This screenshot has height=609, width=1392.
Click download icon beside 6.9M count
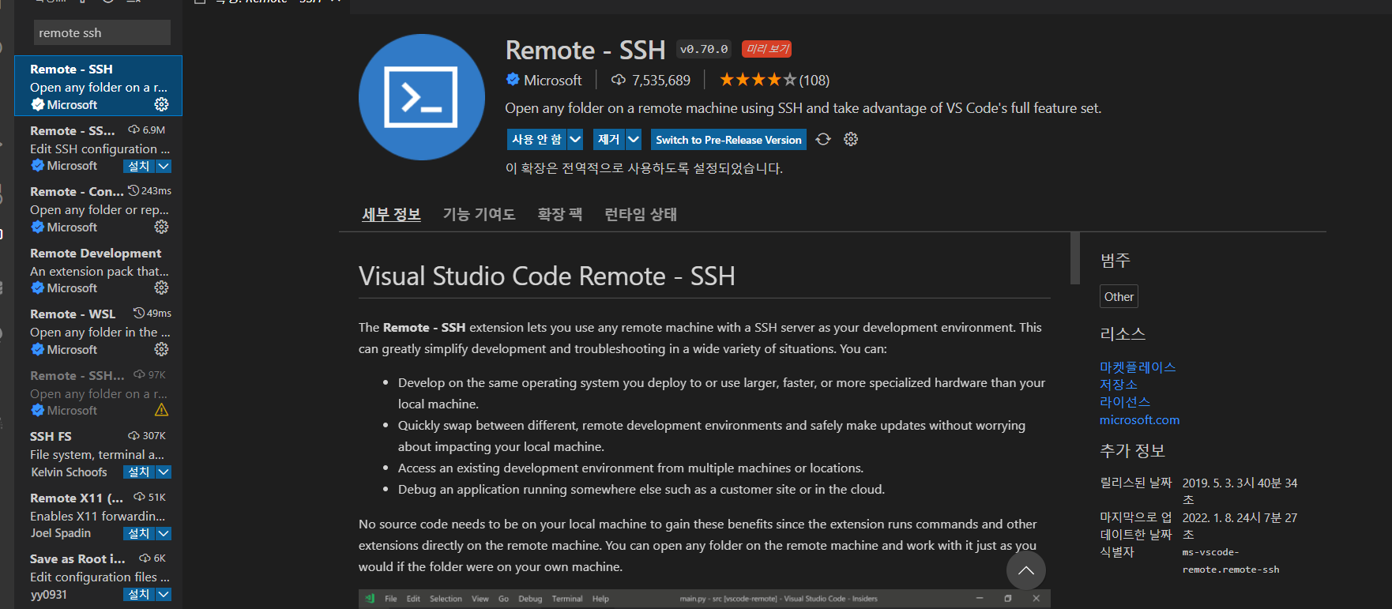[134, 130]
